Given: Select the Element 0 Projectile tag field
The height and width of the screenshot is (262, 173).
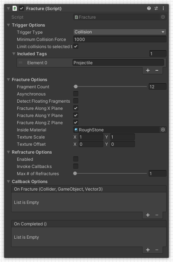Looking at the screenshot, I should [x=118, y=63].
